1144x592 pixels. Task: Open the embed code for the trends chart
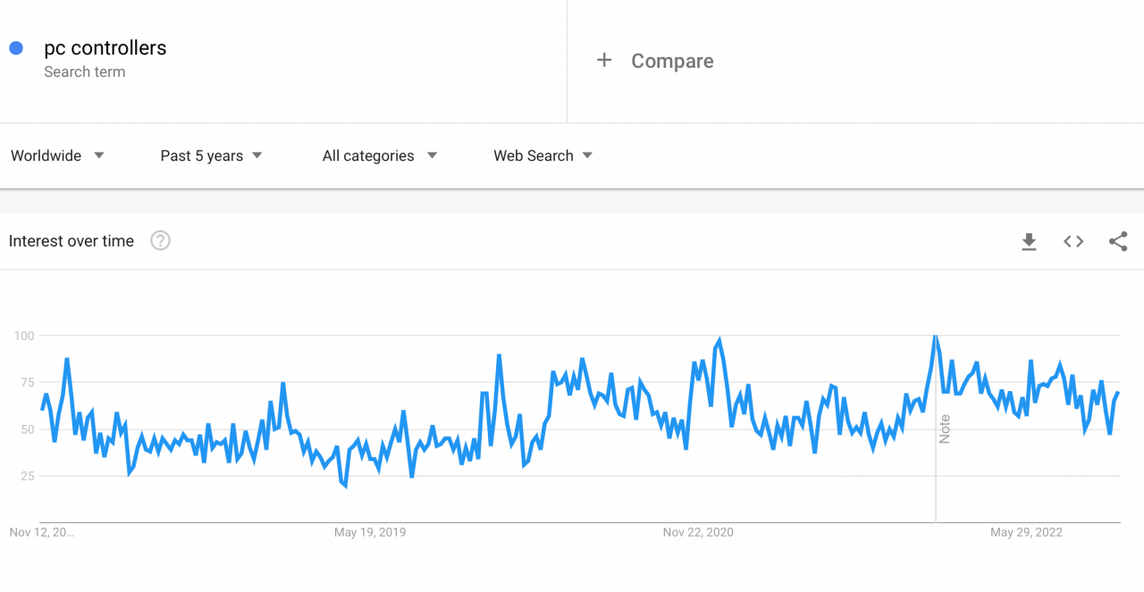click(1072, 241)
